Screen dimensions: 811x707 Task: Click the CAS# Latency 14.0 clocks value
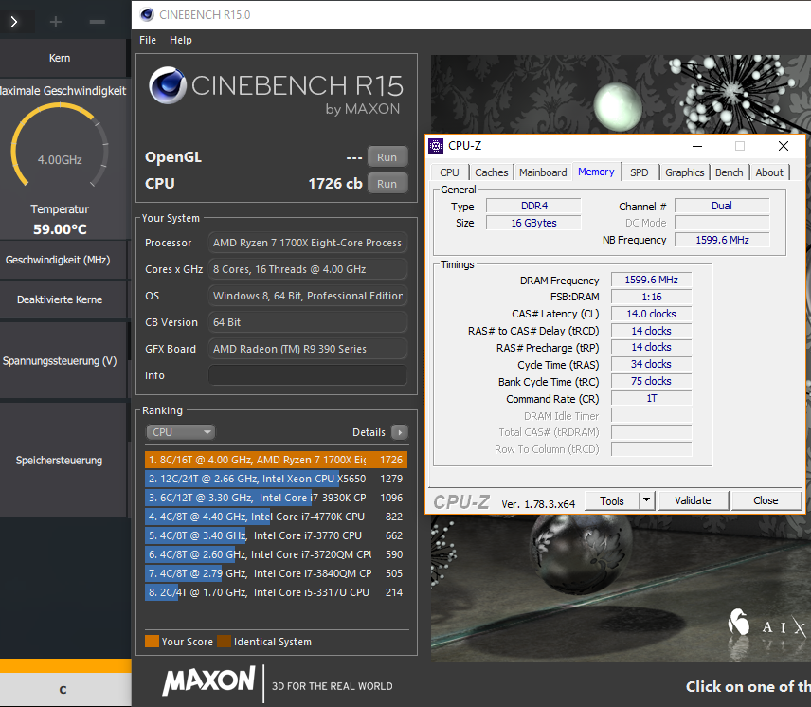tap(651, 314)
